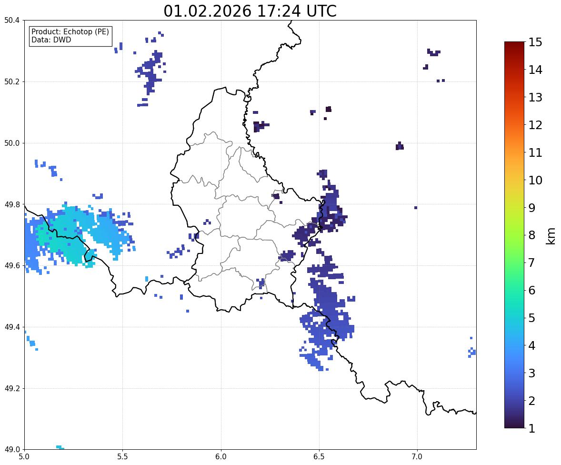The height and width of the screenshot is (465, 561).
Task: Click the colorbar tick label 1
Action: click(x=532, y=428)
